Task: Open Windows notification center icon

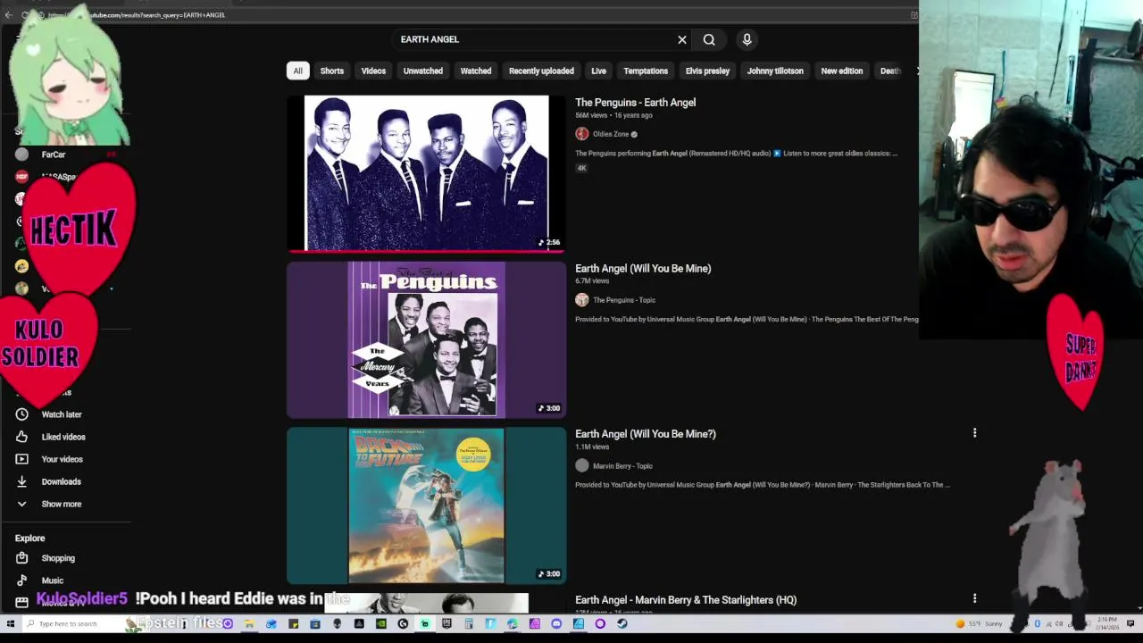Action: coord(1130,623)
